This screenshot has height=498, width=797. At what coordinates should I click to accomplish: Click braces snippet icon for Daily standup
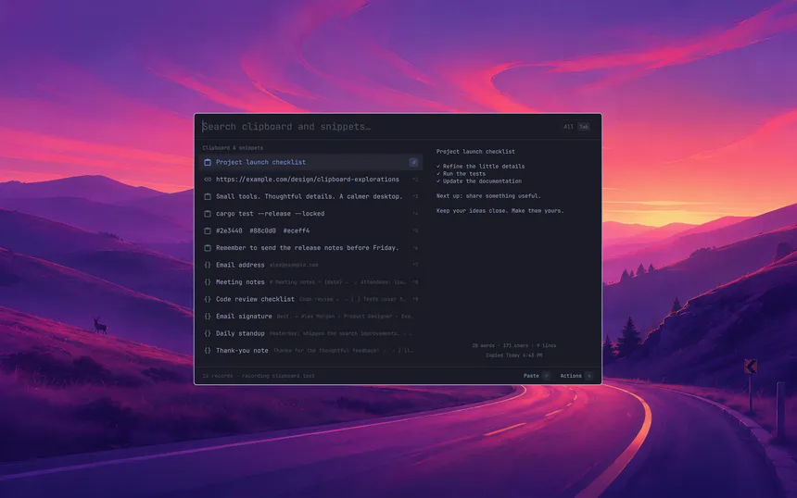click(208, 333)
